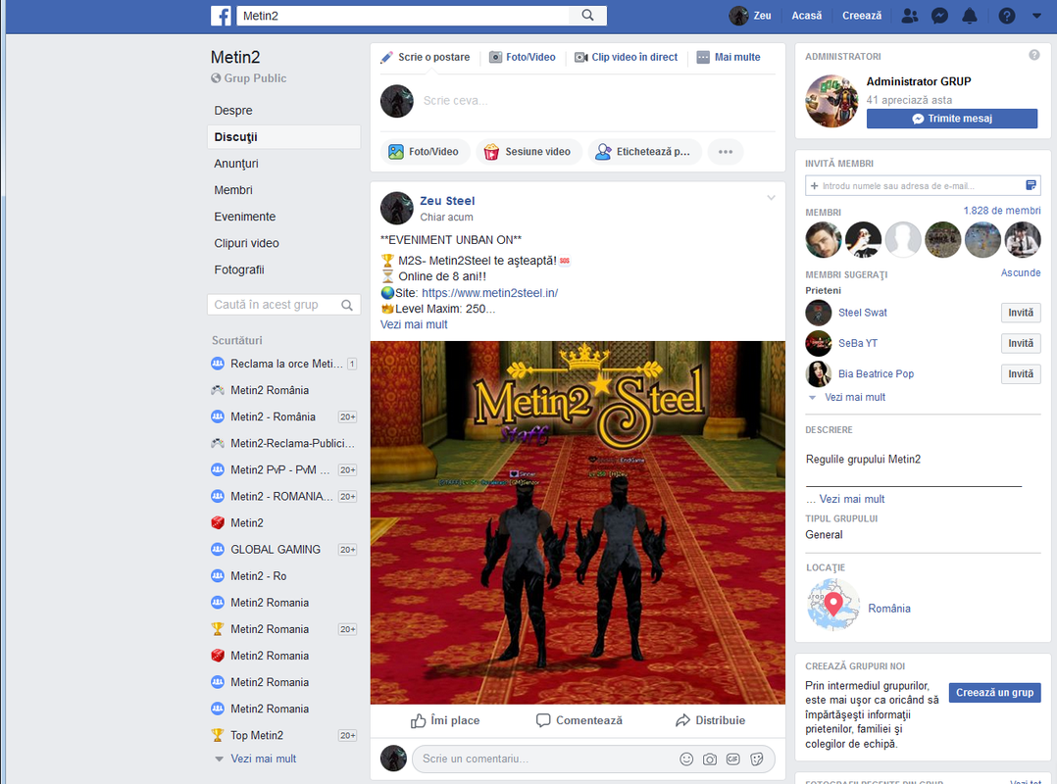
Task: Click the search magnifier button in top bar
Action: [x=588, y=16]
